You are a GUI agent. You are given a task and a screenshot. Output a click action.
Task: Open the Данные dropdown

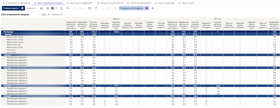(31, 8)
